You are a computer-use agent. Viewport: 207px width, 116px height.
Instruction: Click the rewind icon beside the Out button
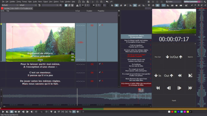(180, 76)
